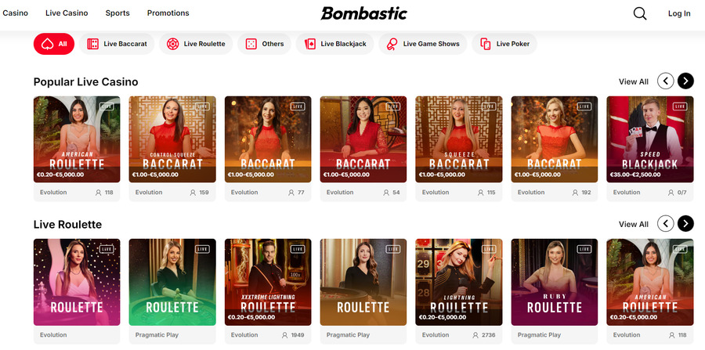Choose the Live Blackjack filter

[x=335, y=44]
